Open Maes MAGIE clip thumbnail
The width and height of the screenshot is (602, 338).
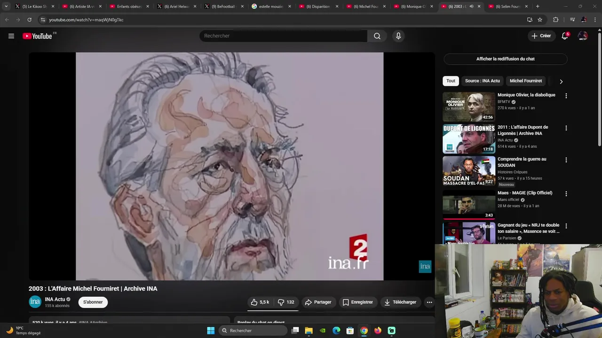[x=469, y=204]
